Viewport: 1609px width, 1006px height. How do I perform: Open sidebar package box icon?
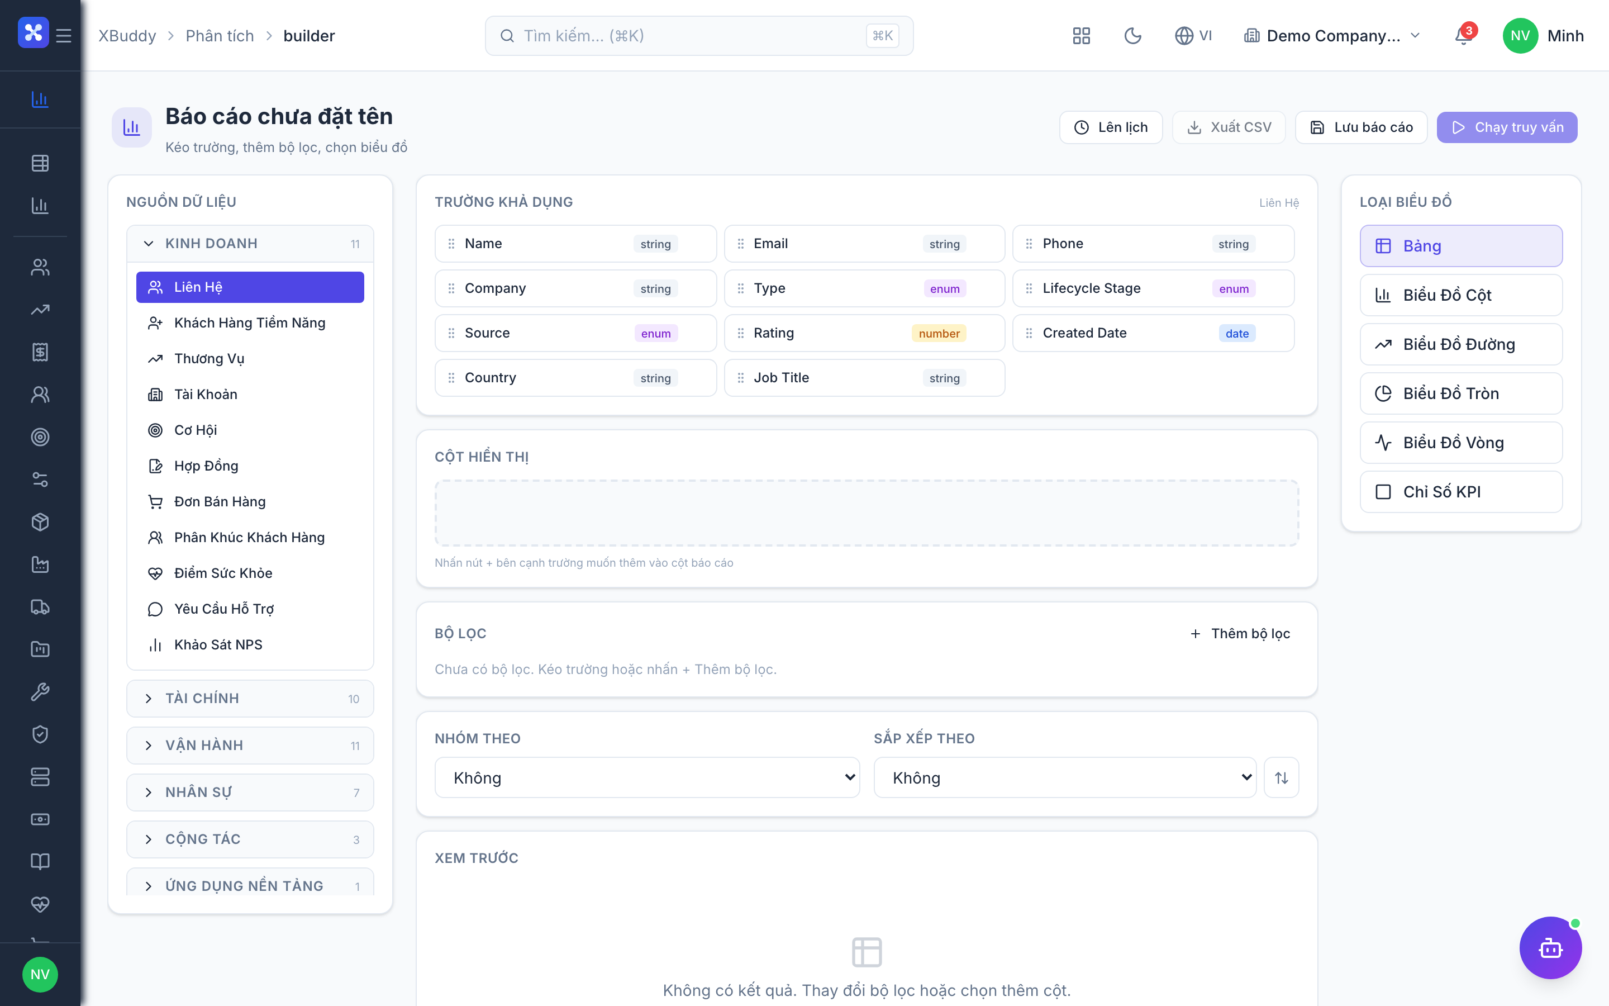[x=40, y=523]
